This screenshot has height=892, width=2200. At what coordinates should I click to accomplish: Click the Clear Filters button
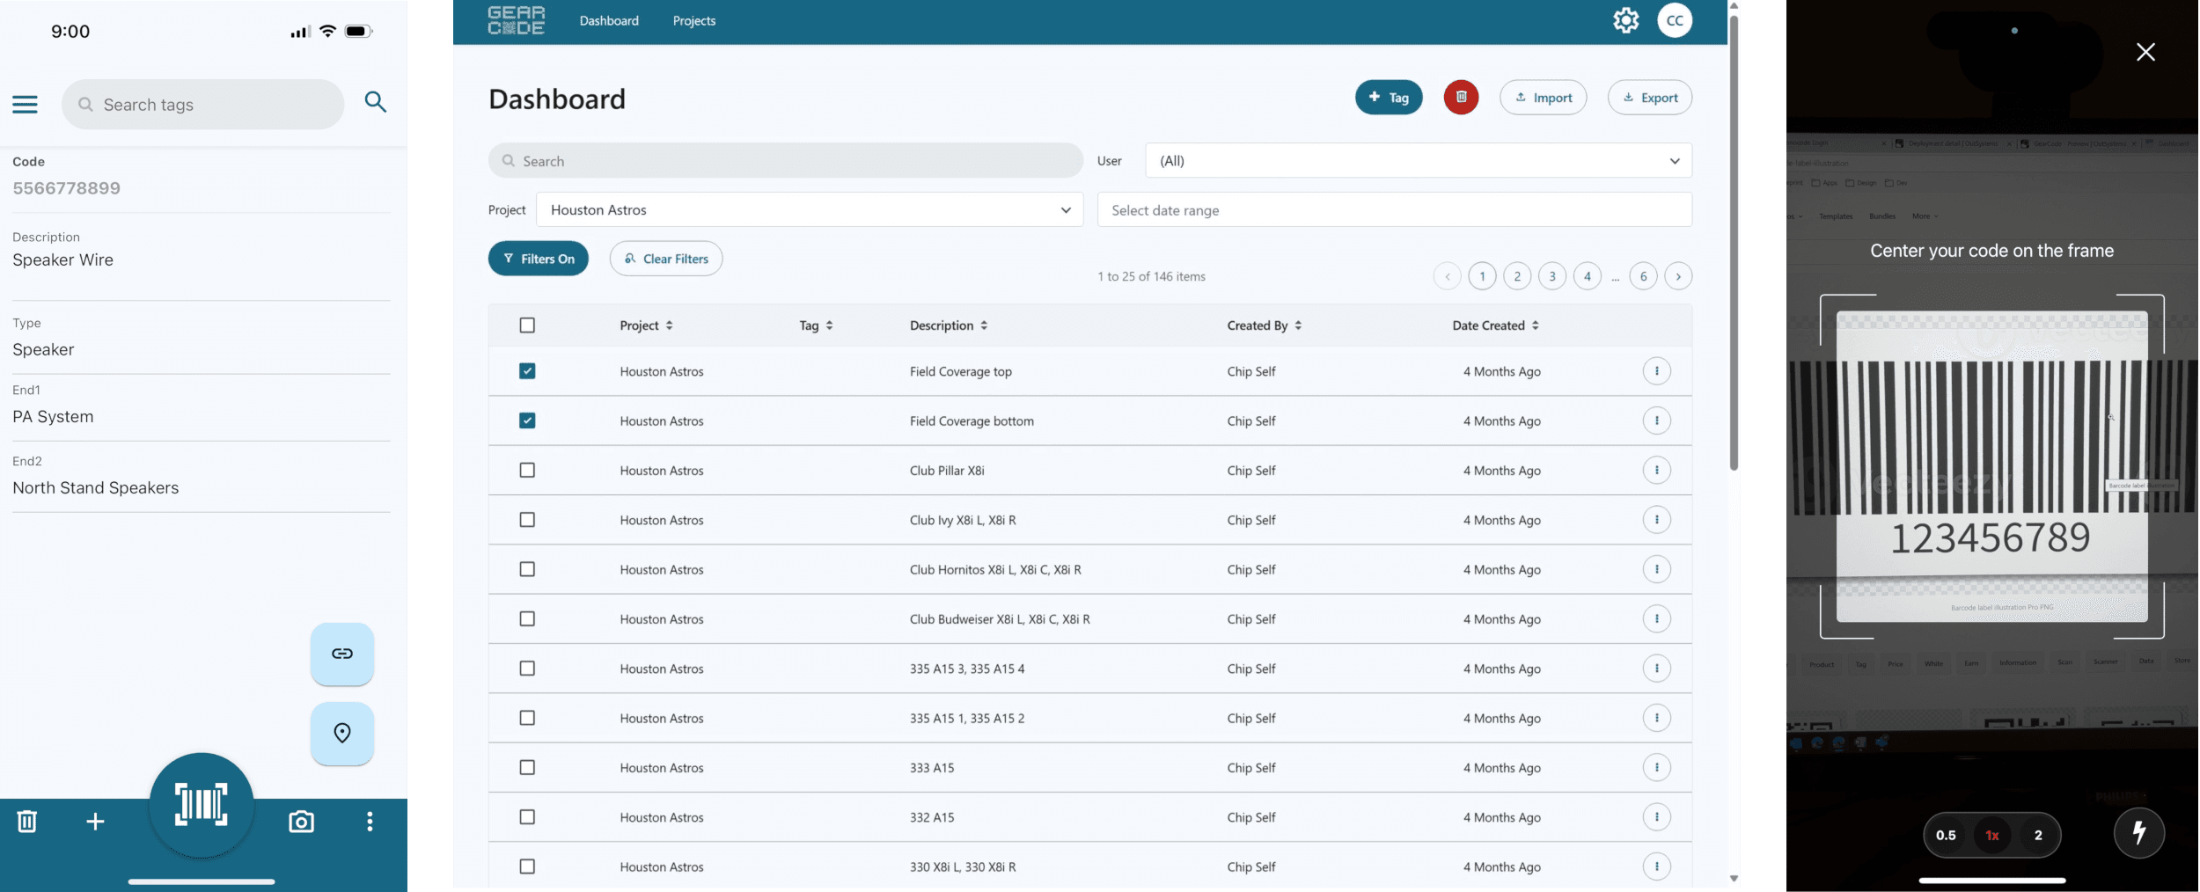[x=666, y=259]
